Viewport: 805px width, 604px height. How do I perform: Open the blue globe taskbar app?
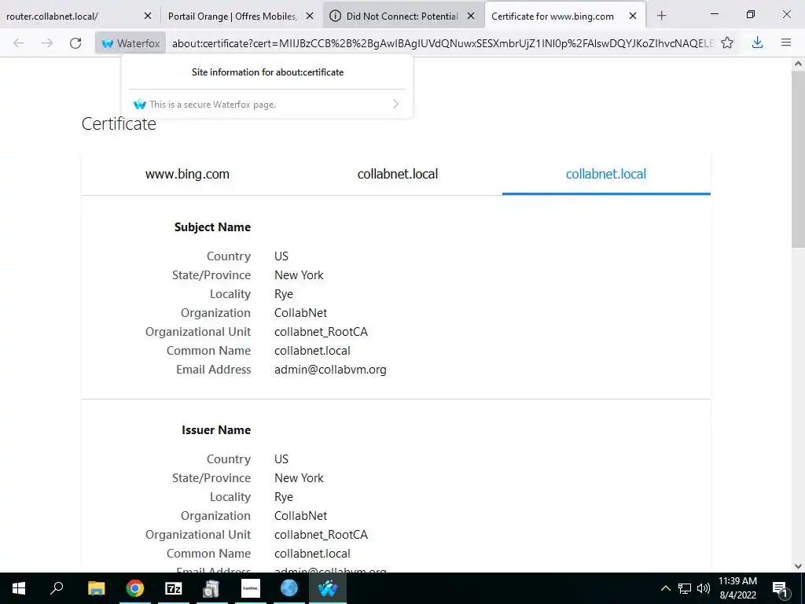point(289,588)
